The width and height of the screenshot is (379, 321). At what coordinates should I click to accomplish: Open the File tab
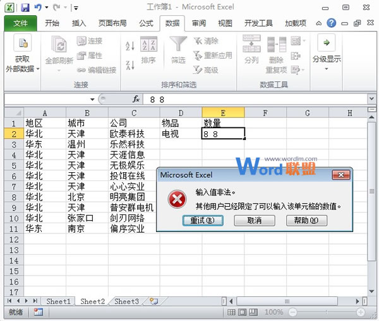point(21,23)
